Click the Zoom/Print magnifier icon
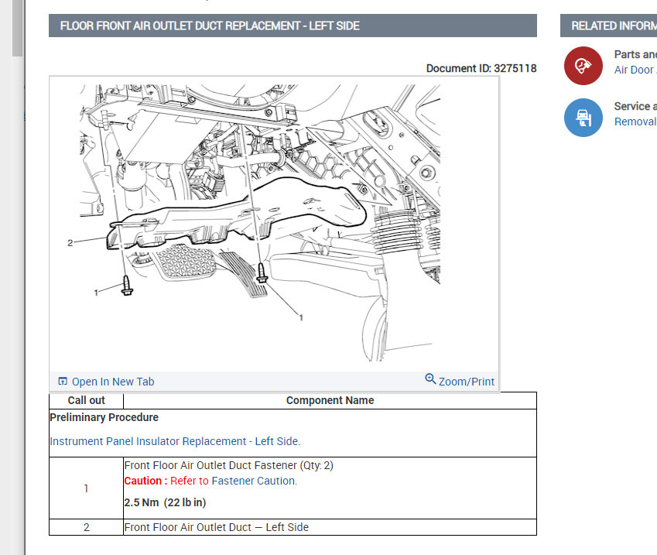 pos(430,379)
